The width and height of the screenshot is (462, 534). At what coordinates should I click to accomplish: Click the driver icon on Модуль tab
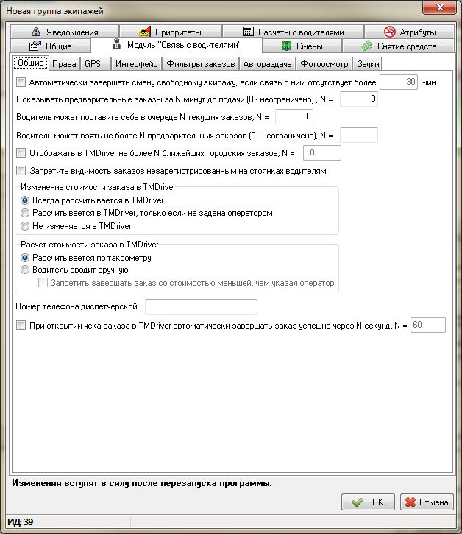click(x=116, y=46)
